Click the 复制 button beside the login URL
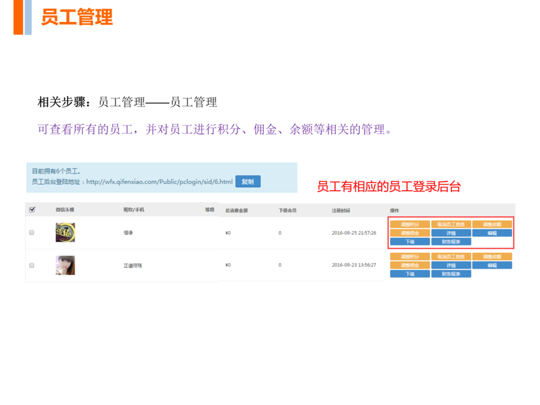This screenshot has height=405, width=540. 247,181
